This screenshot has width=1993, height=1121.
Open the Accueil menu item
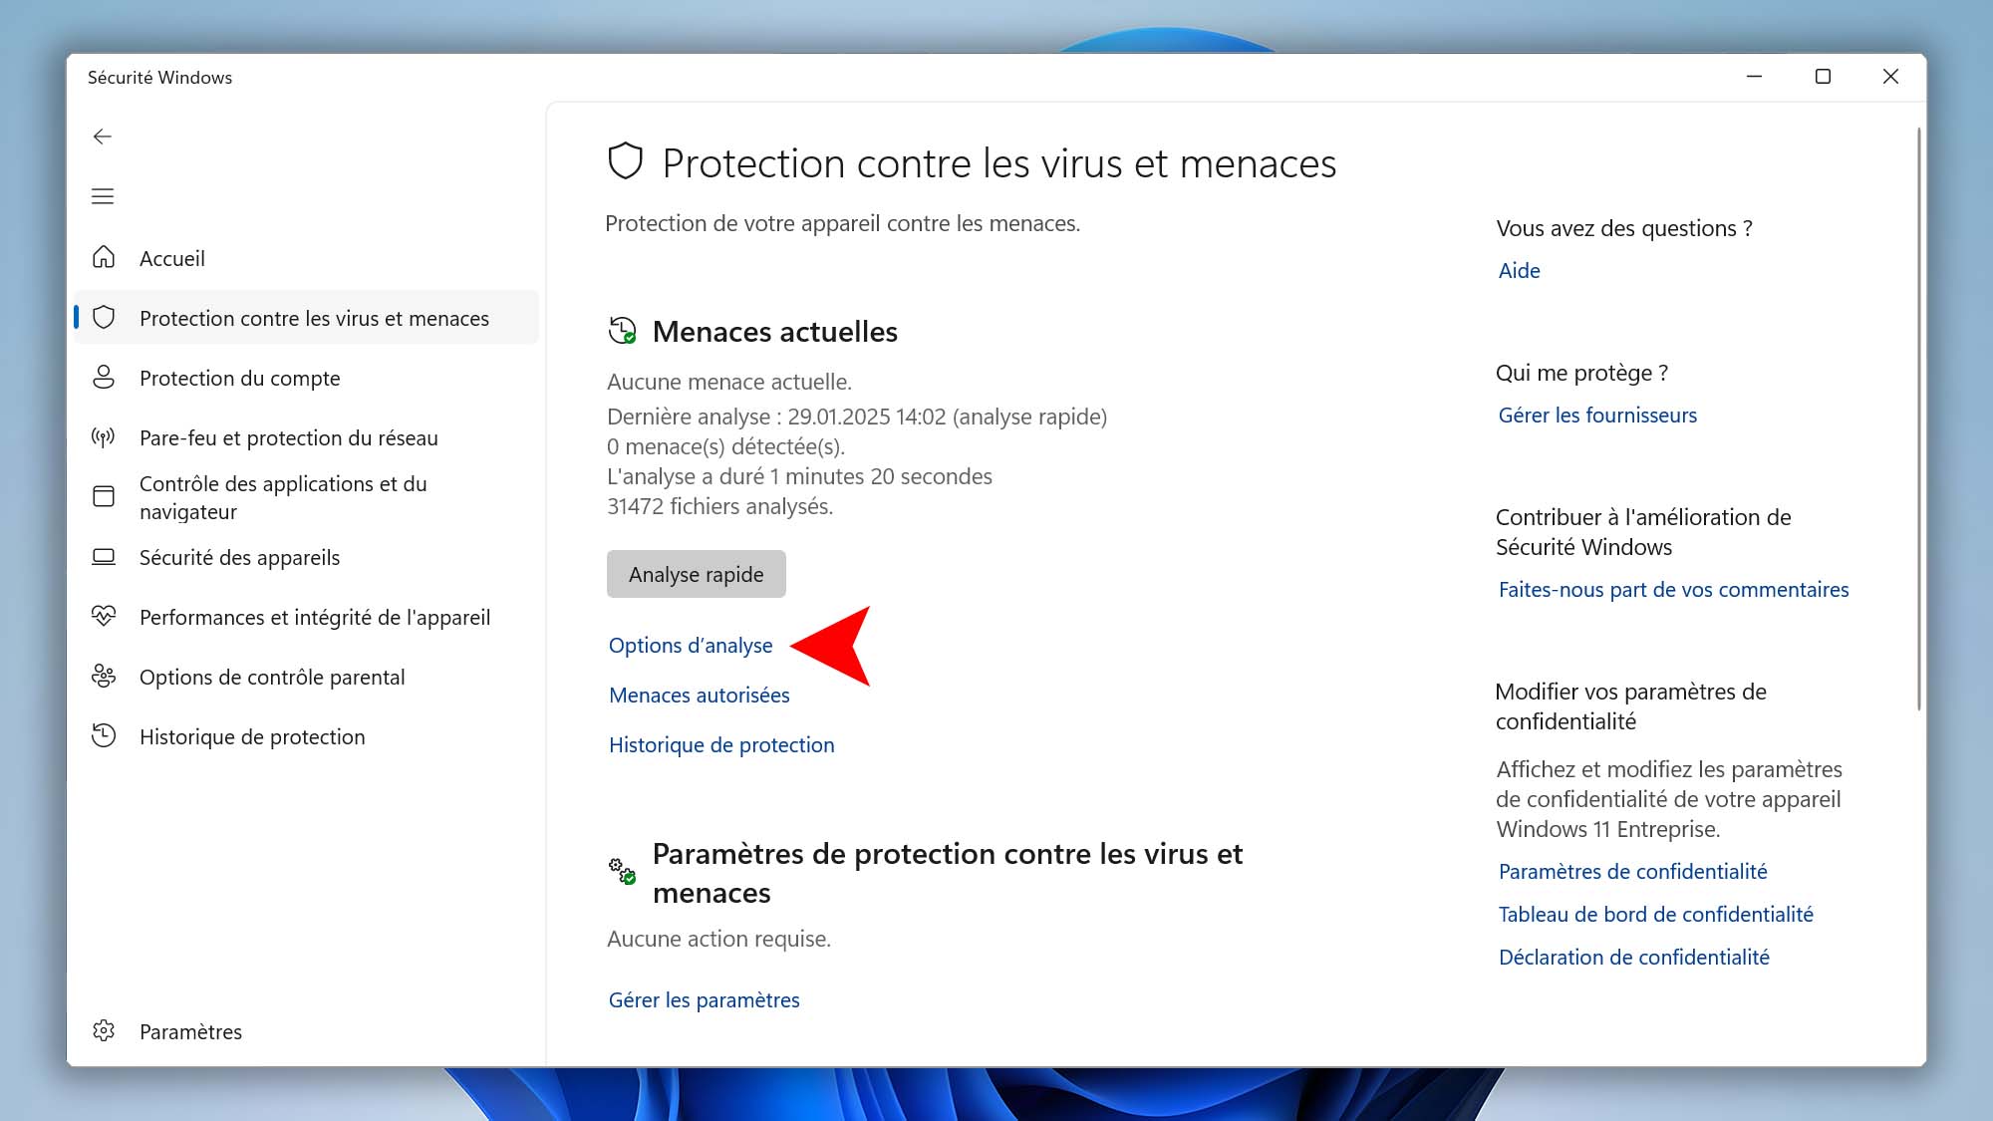tap(307, 258)
